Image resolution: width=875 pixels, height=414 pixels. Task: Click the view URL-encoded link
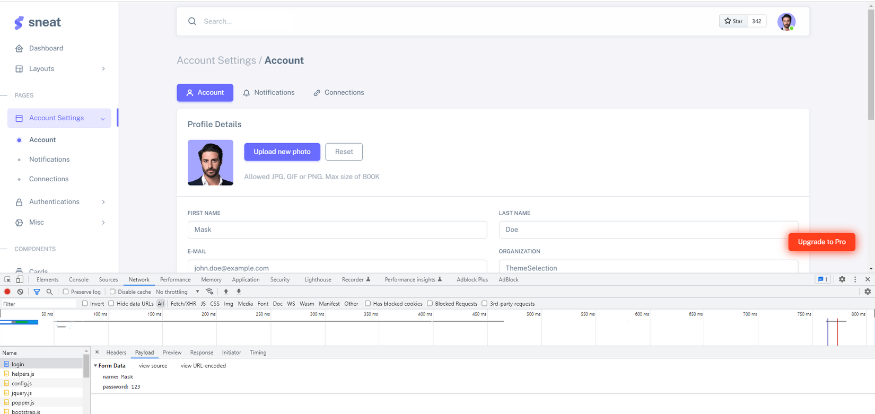pyautogui.click(x=203, y=366)
